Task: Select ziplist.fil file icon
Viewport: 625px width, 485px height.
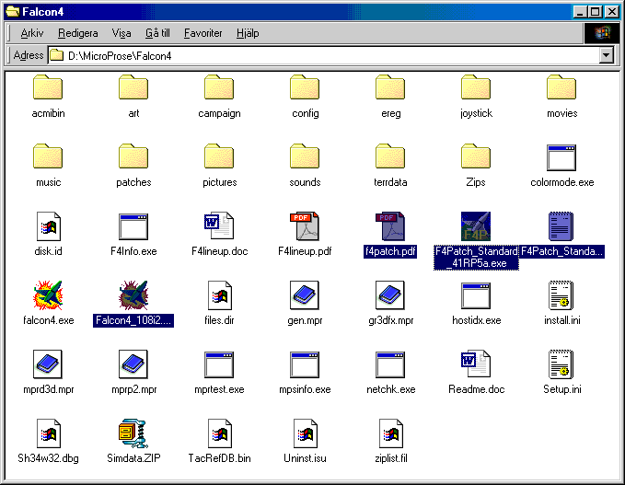Action: tap(390, 433)
